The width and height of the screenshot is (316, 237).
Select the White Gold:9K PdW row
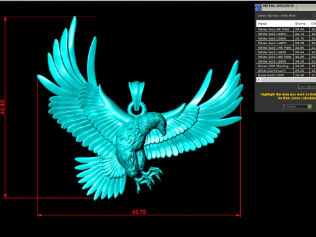click(286, 29)
